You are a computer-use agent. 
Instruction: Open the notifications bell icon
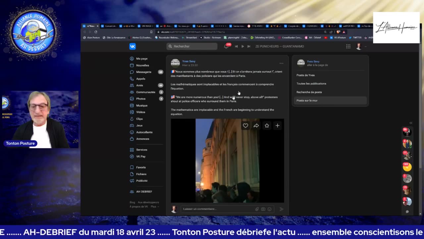click(227, 46)
